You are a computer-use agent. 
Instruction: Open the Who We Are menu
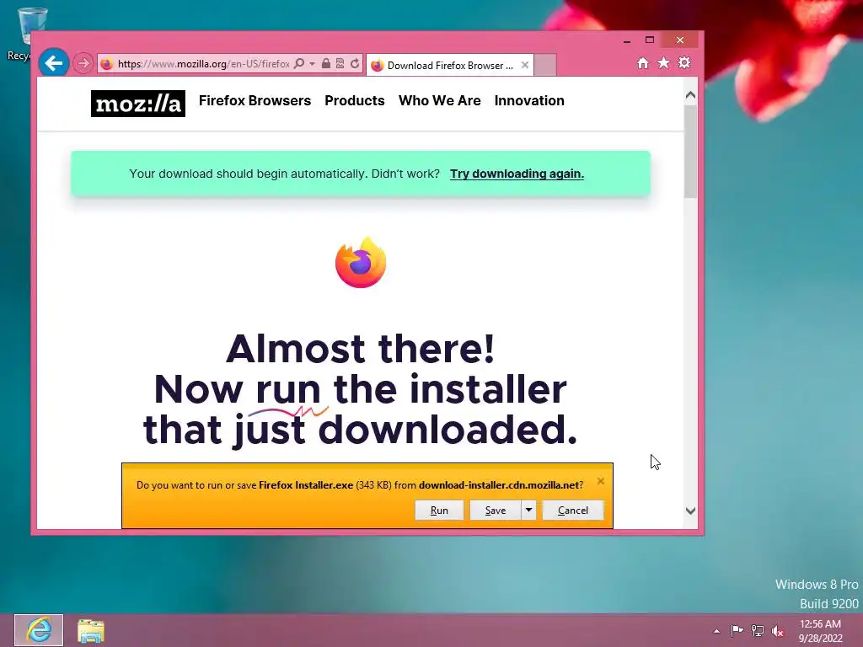(440, 101)
